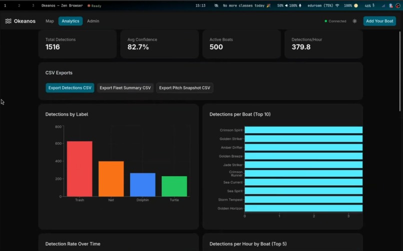
Task: Switch to the Map tab
Action: point(49,21)
